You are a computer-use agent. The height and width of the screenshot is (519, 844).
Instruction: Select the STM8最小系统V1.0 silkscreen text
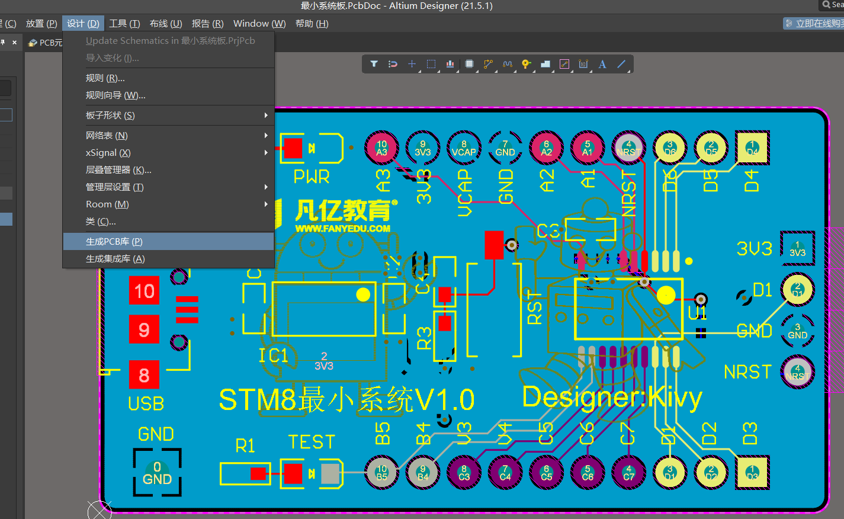346,400
